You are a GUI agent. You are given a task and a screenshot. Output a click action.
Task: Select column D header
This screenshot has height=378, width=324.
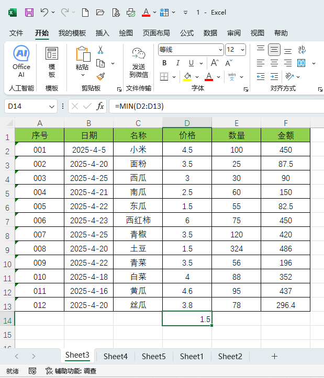[x=187, y=123]
